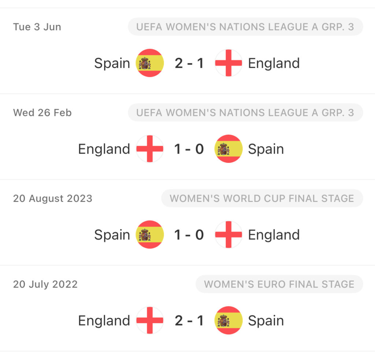Click Spain flag in 26 Feb match
This screenshot has width=375, height=356.
(229, 149)
